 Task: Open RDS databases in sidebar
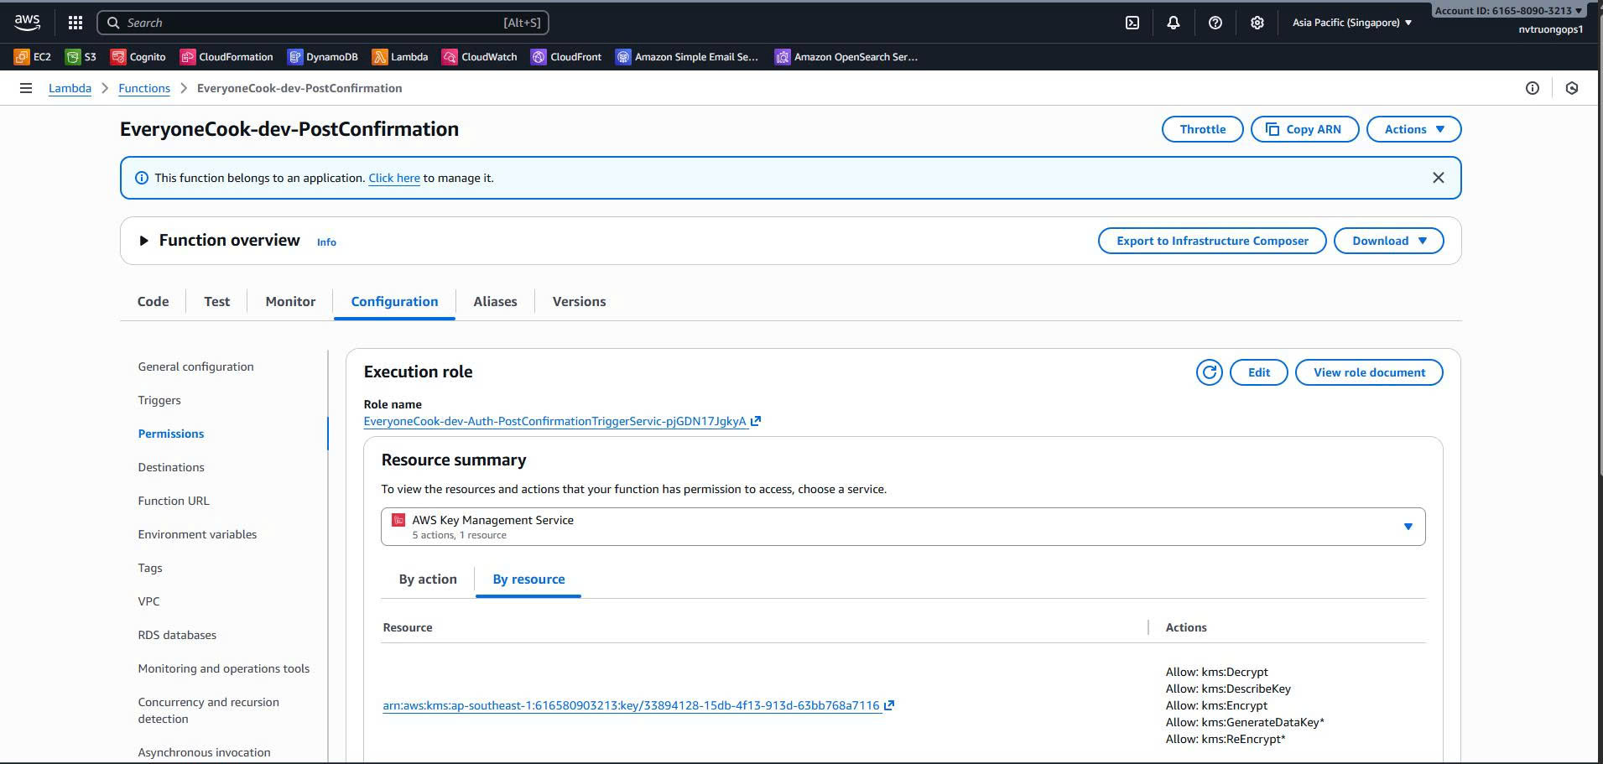click(177, 635)
